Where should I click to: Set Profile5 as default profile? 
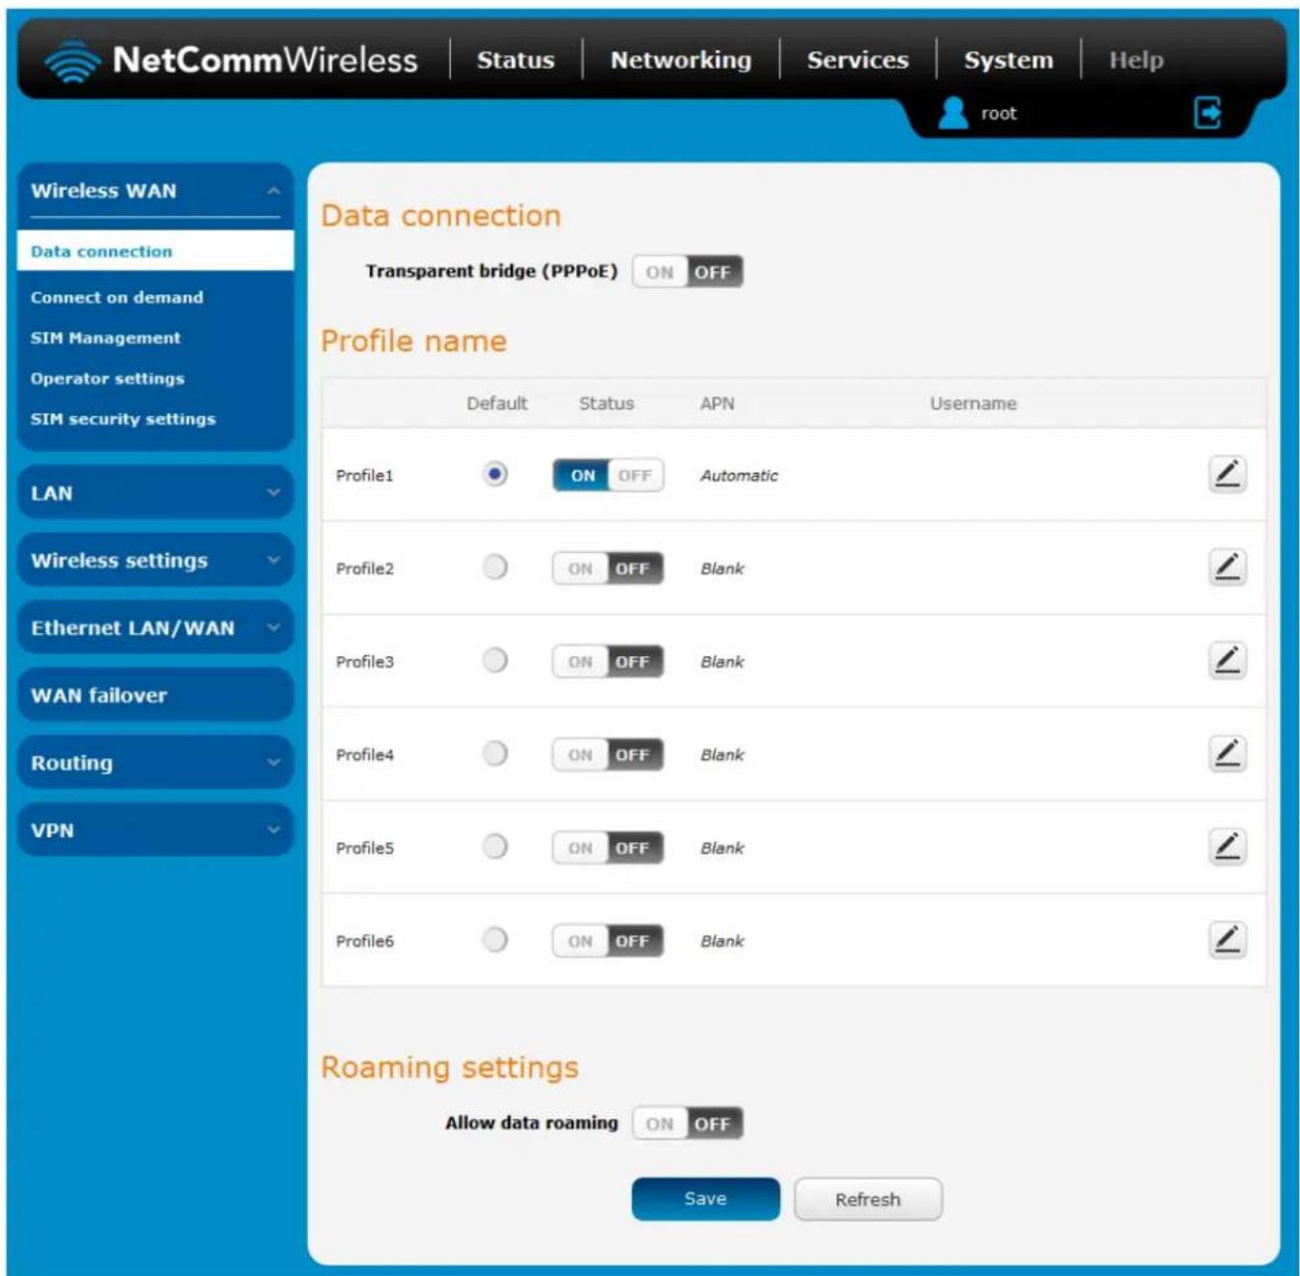point(495,846)
